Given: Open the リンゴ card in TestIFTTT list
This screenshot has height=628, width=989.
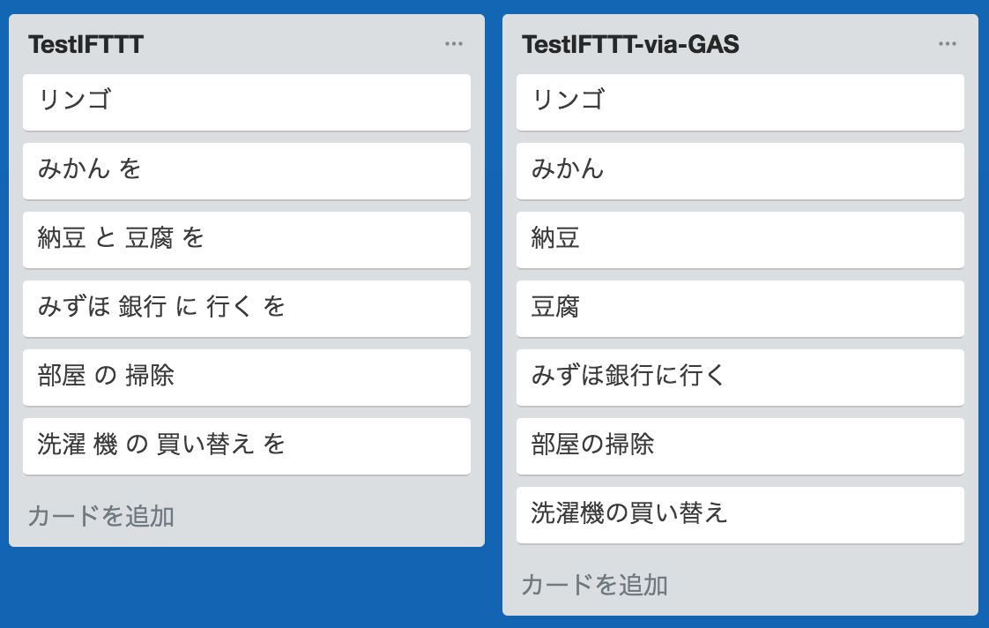Looking at the screenshot, I should tap(247, 101).
